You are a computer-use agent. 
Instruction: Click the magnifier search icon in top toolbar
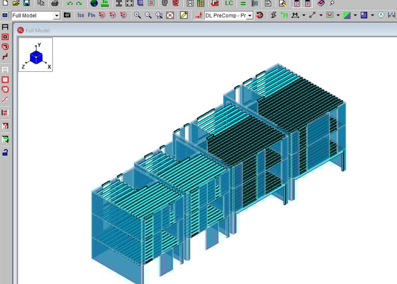(332, 3)
